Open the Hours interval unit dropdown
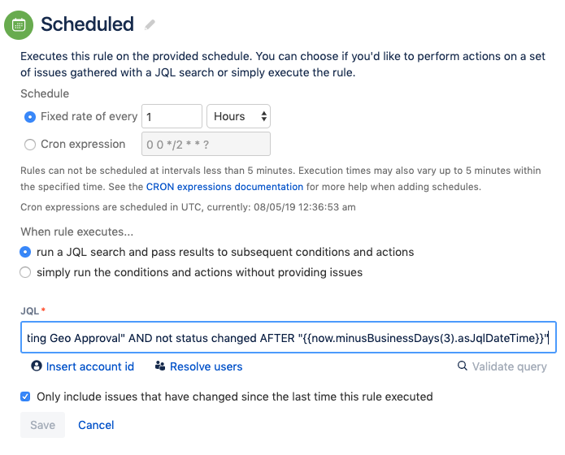 coord(238,117)
